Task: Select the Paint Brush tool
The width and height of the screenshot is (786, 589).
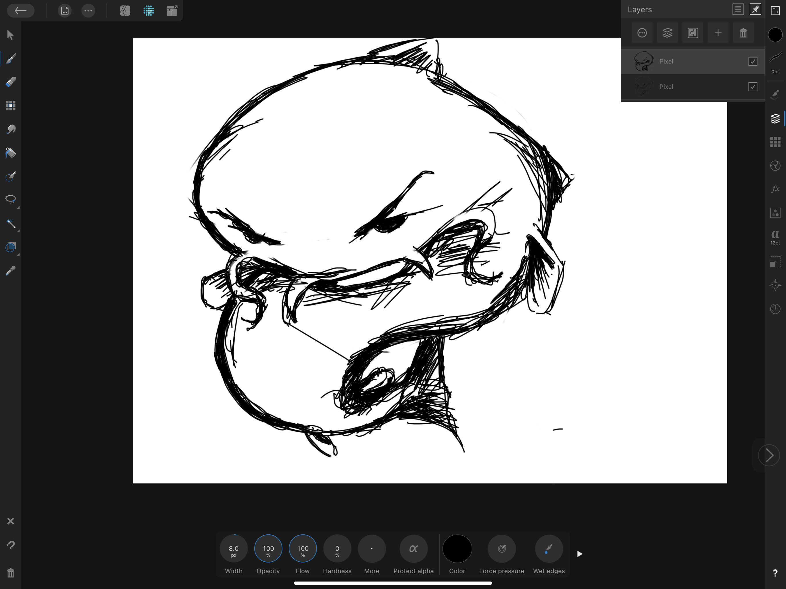Action: (11, 59)
